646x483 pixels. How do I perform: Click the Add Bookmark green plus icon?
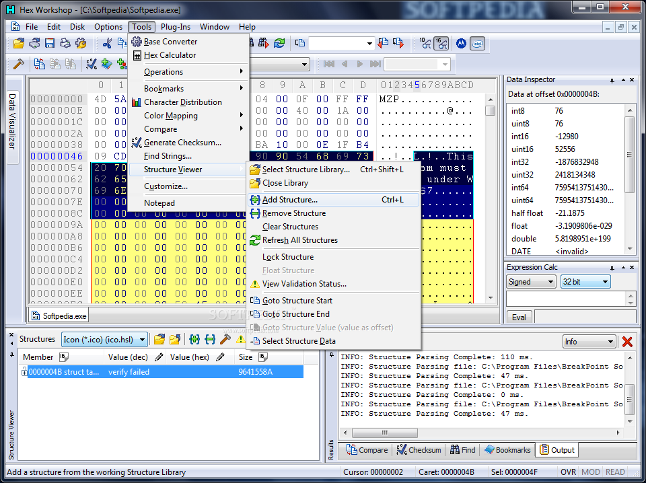(107, 64)
